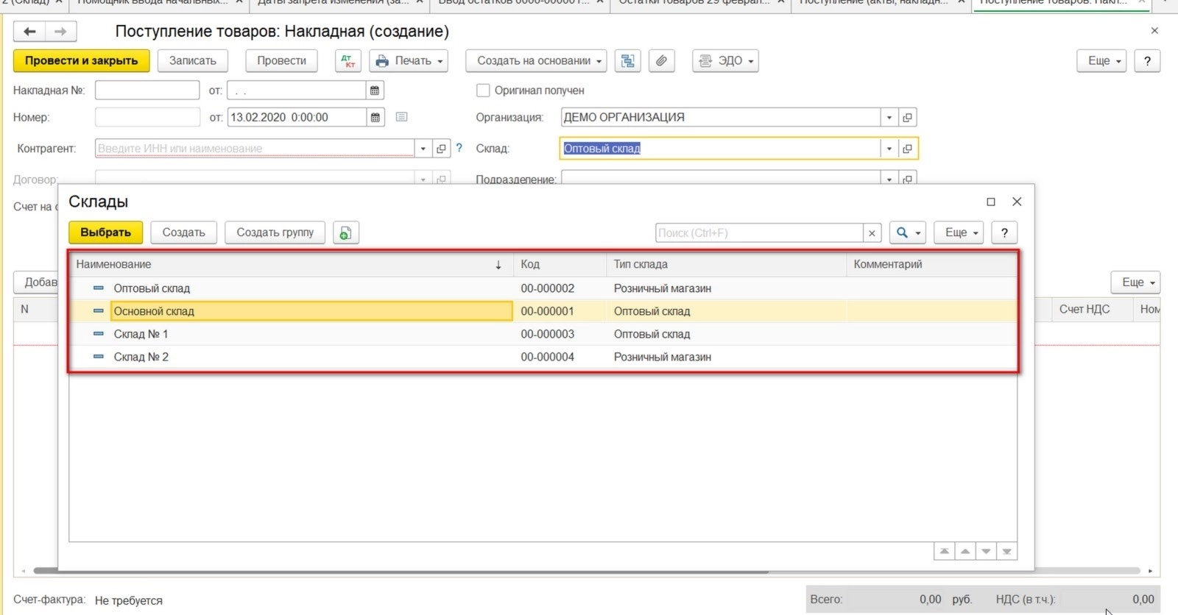Click the green copy-item icon in Склады
The height and width of the screenshot is (615, 1178).
pyautogui.click(x=345, y=232)
